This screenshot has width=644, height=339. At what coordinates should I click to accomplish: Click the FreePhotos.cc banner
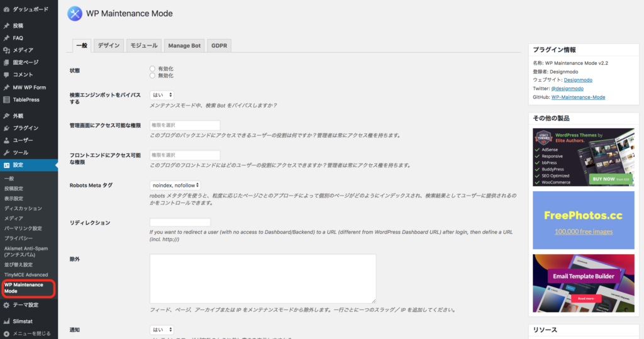[x=584, y=220]
